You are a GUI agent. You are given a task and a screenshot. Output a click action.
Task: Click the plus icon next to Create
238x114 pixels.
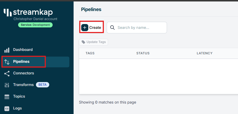85,27
